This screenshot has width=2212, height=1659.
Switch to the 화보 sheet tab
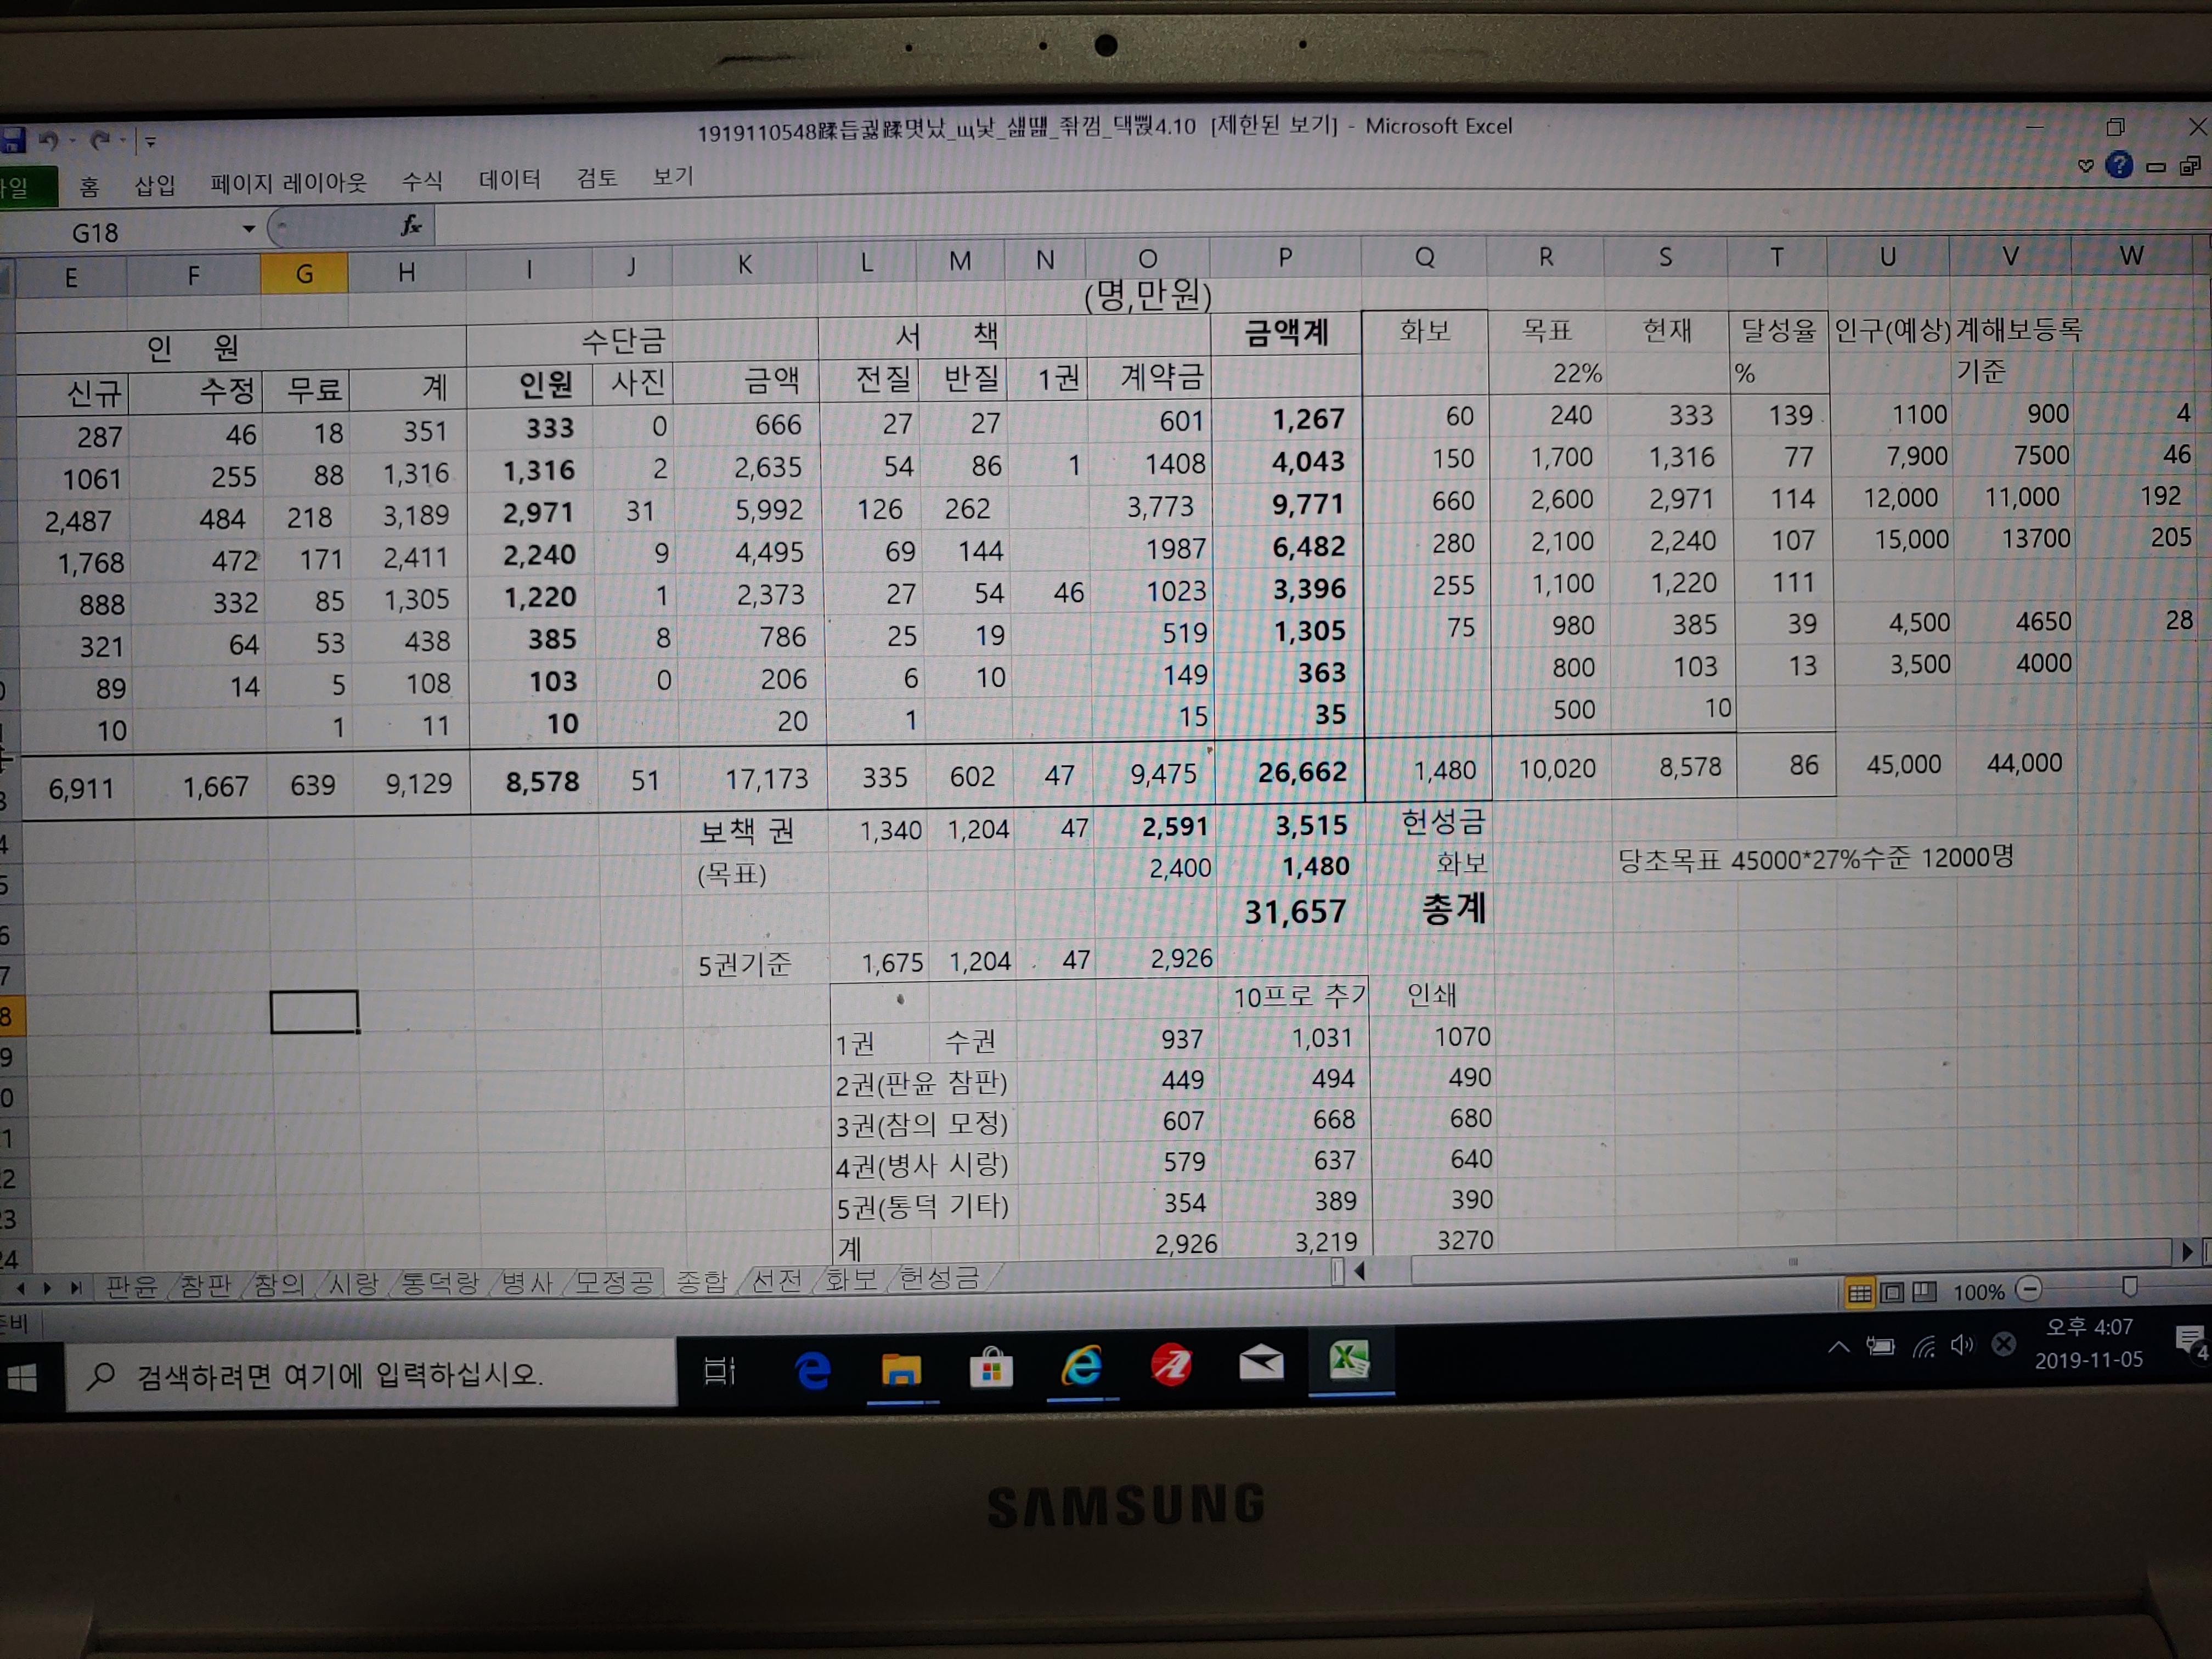pyautogui.click(x=851, y=1279)
